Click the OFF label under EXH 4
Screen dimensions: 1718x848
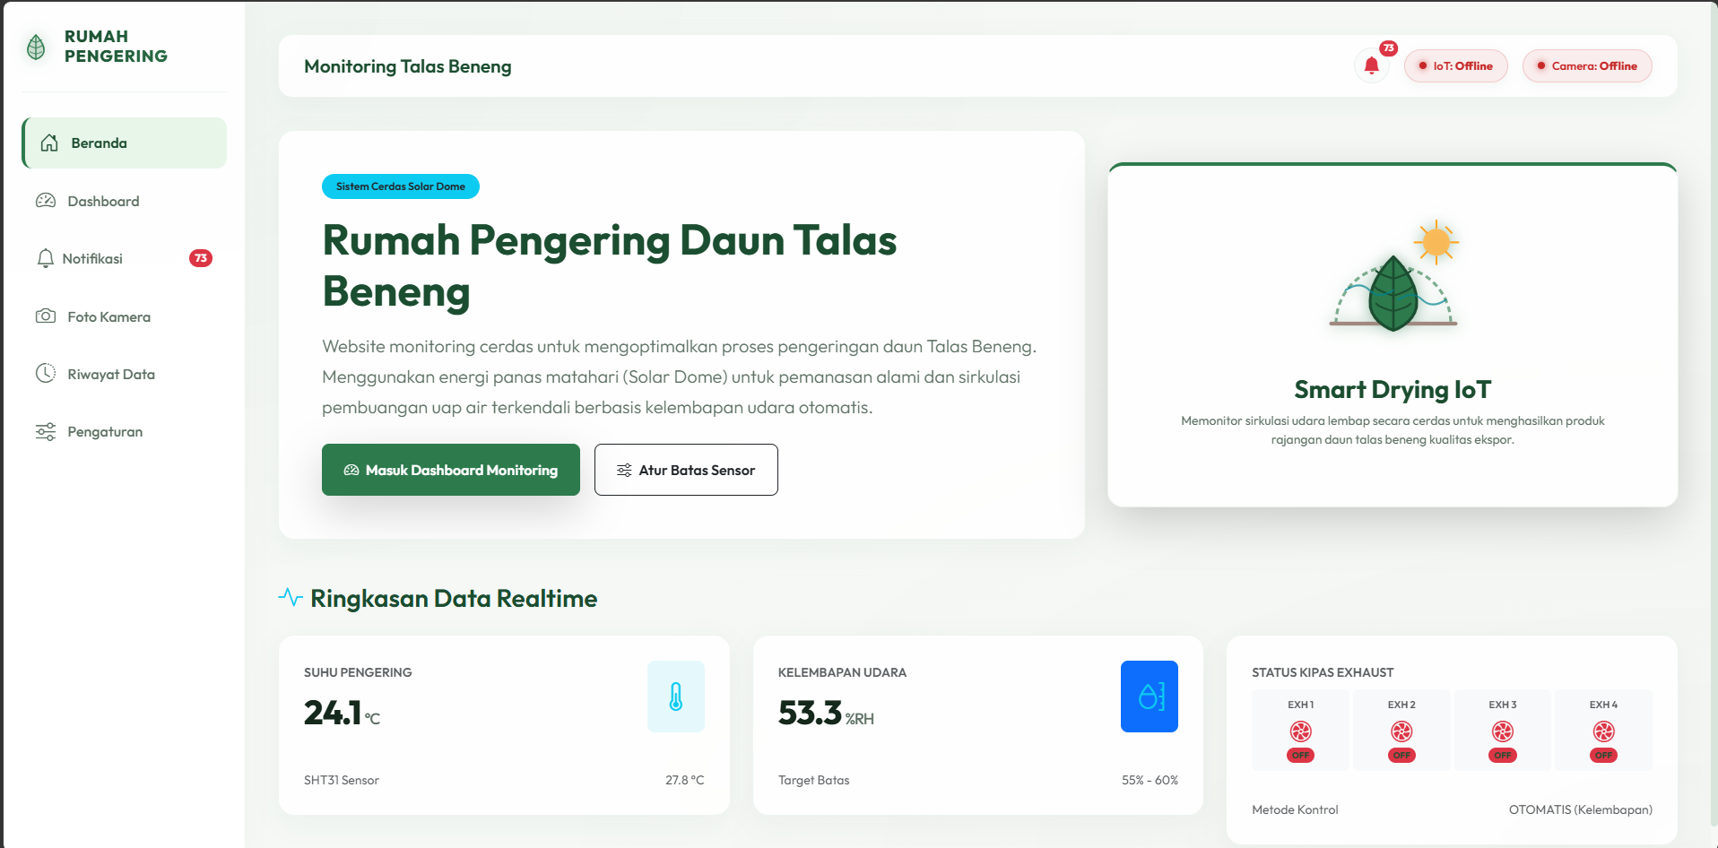(1604, 756)
